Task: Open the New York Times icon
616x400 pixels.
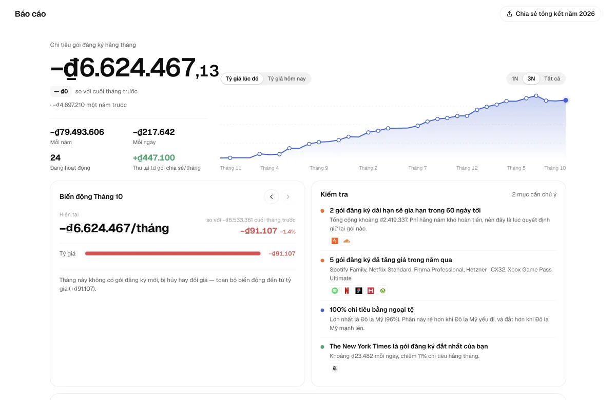Action: [x=335, y=368]
